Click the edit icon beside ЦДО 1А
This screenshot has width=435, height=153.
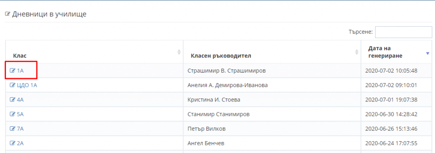click(12, 85)
